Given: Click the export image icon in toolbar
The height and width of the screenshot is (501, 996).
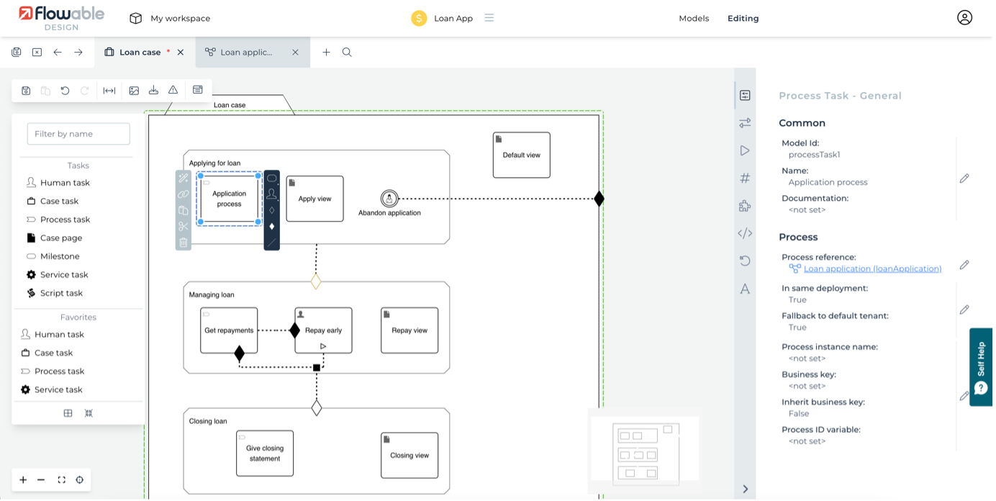Looking at the screenshot, I should point(134,91).
